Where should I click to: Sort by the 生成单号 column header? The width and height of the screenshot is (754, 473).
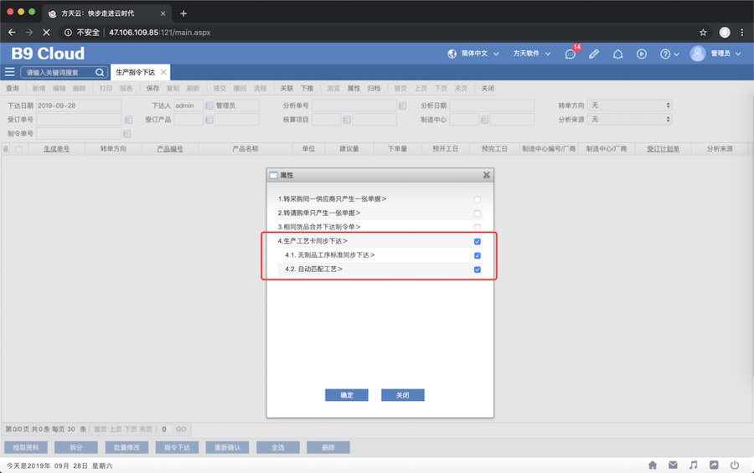tap(56, 149)
